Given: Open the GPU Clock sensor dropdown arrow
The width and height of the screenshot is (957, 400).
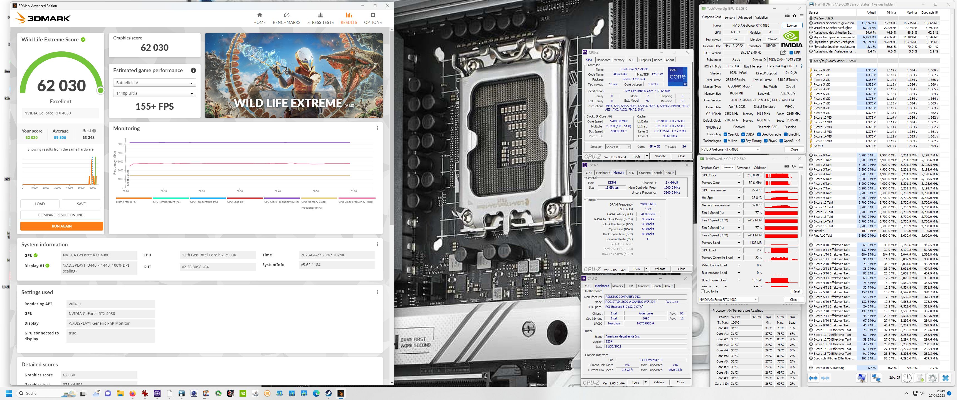Looking at the screenshot, I should click(739, 176).
